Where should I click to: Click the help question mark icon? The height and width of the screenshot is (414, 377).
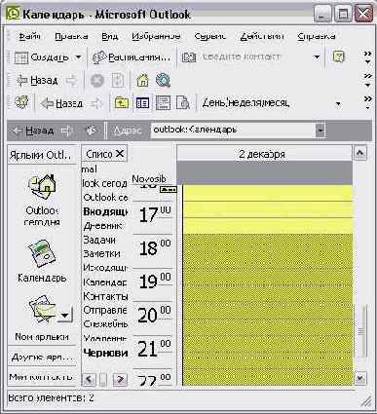[338, 57]
